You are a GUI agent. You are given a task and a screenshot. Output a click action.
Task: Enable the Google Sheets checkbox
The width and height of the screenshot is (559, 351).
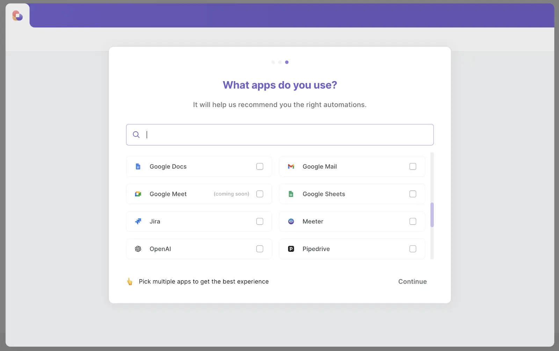413,194
